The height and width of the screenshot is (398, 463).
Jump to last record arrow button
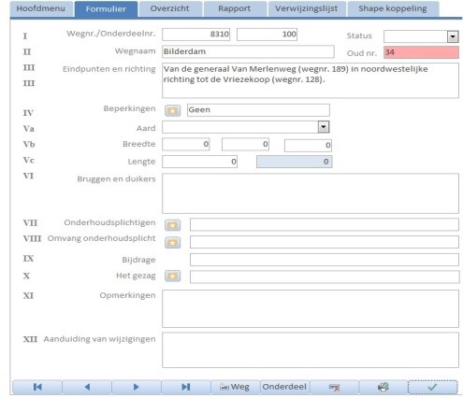[186, 387]
